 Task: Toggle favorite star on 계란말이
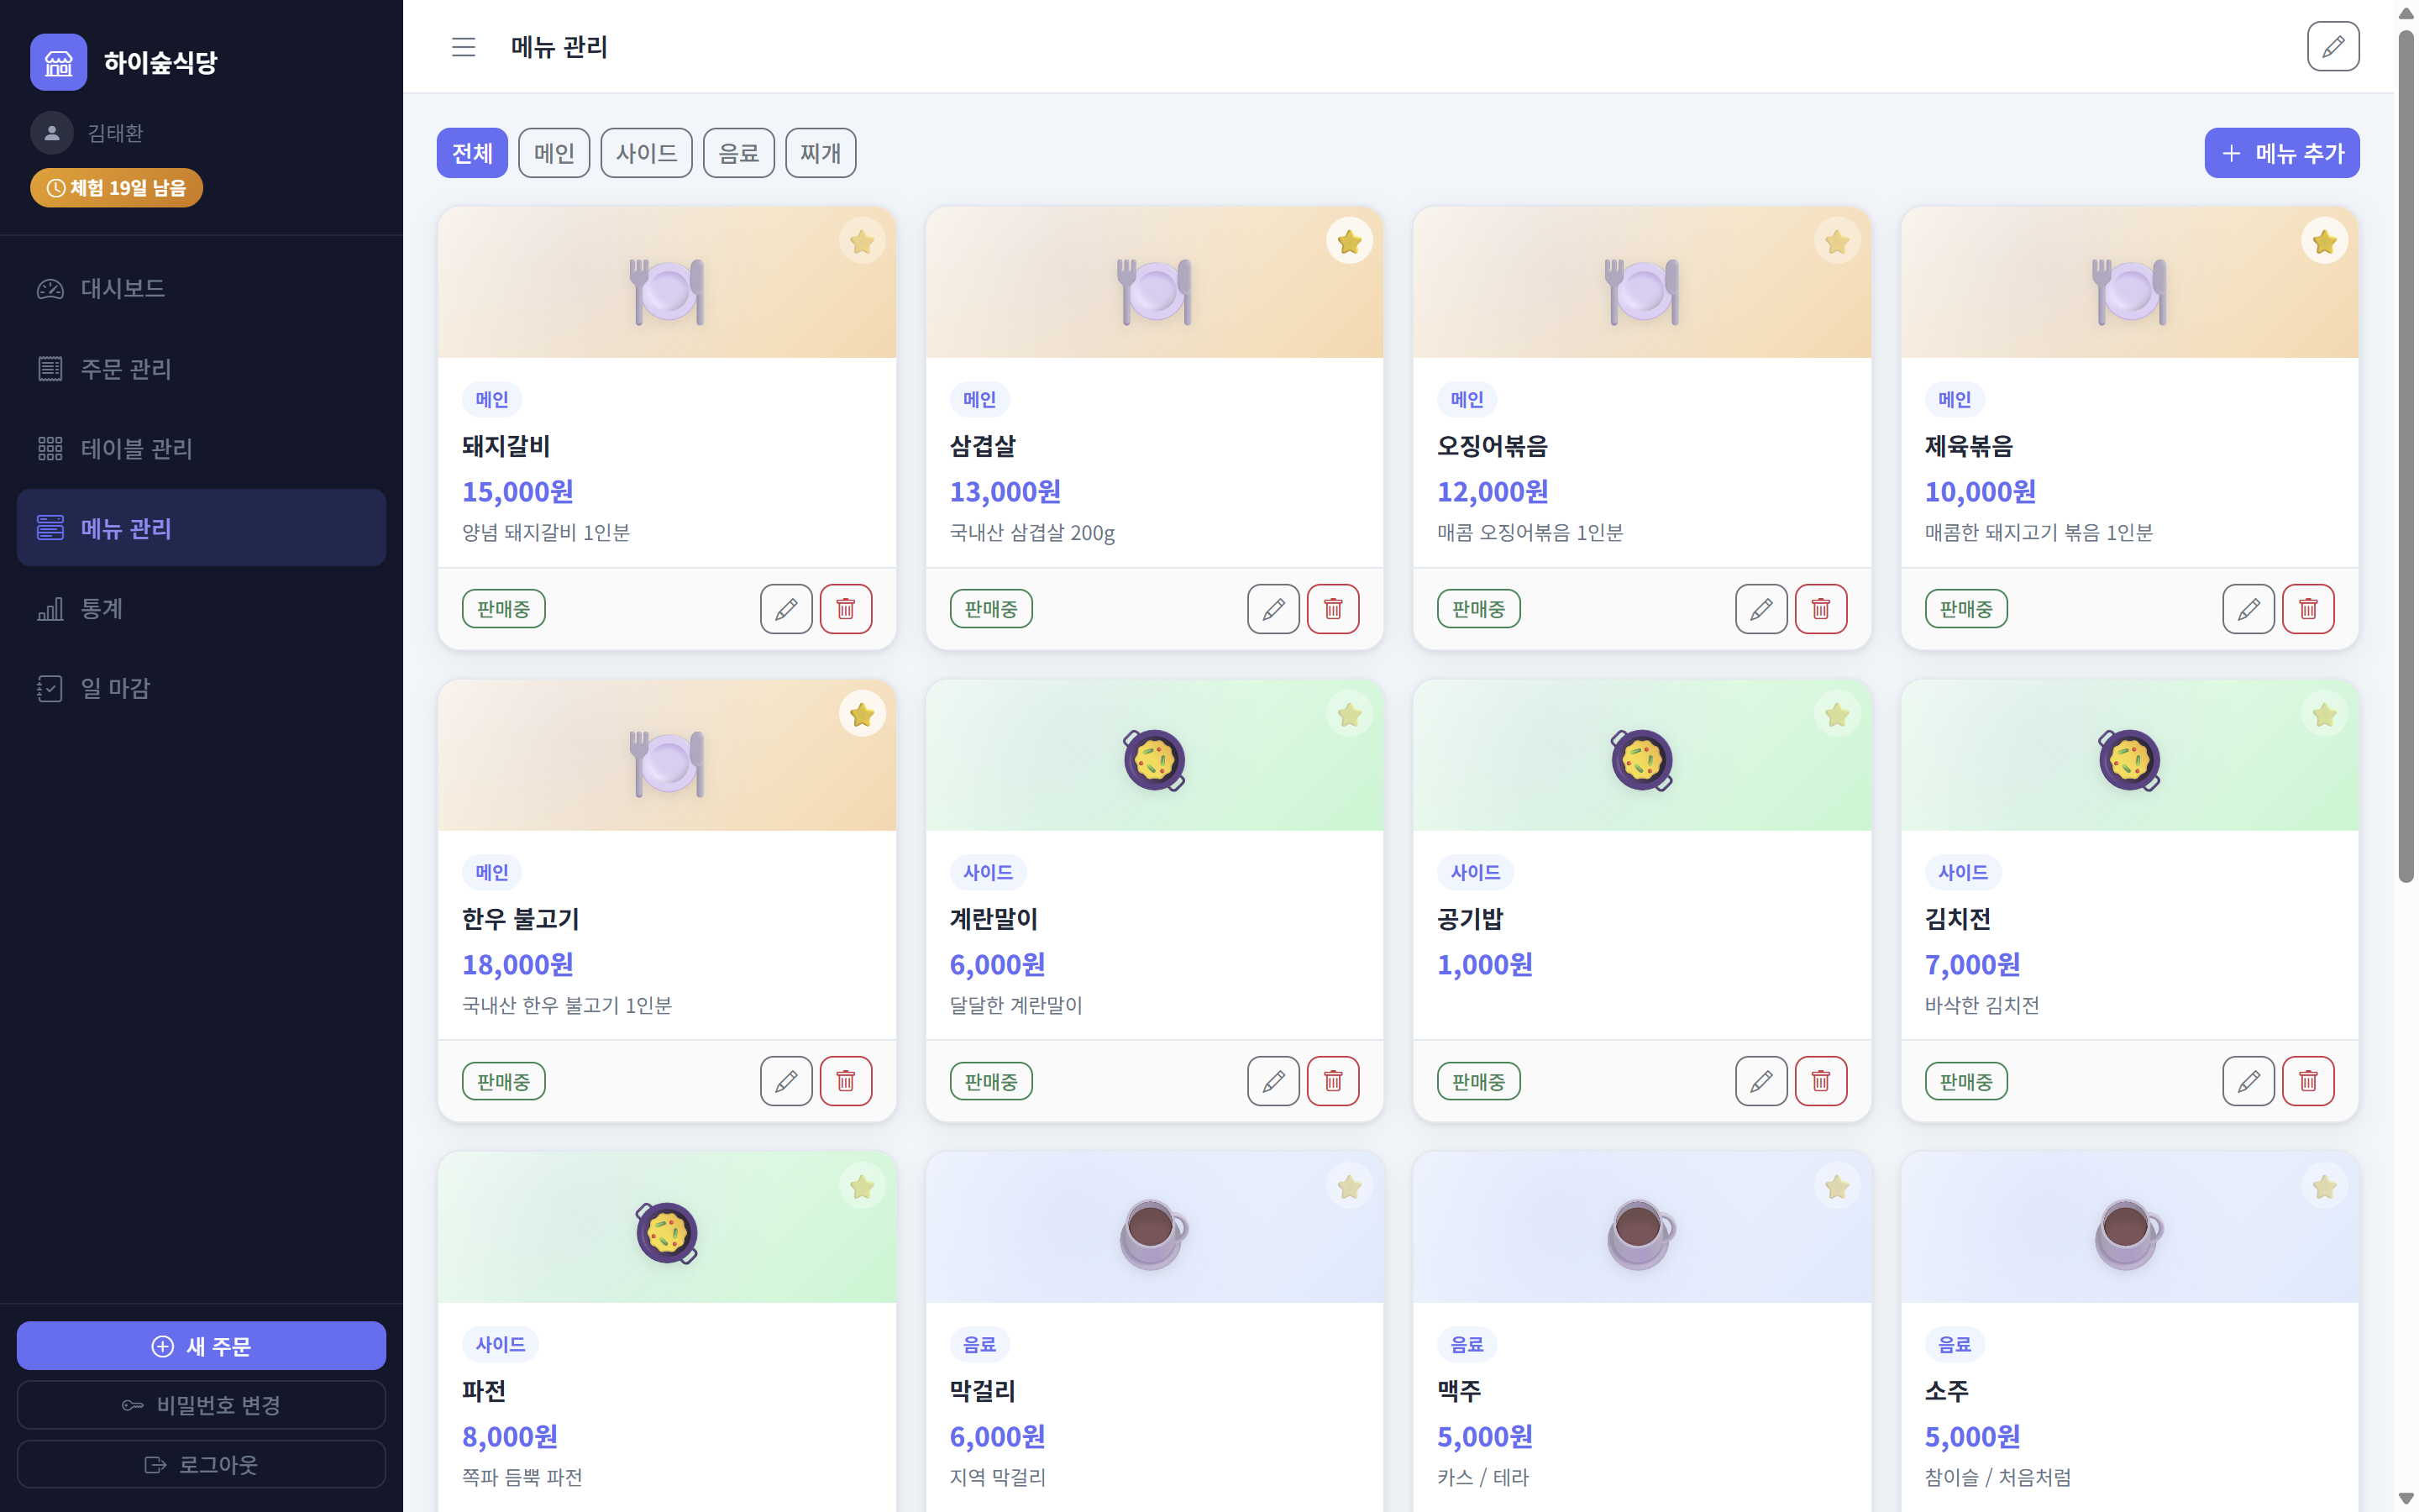tap(1350, 714)
